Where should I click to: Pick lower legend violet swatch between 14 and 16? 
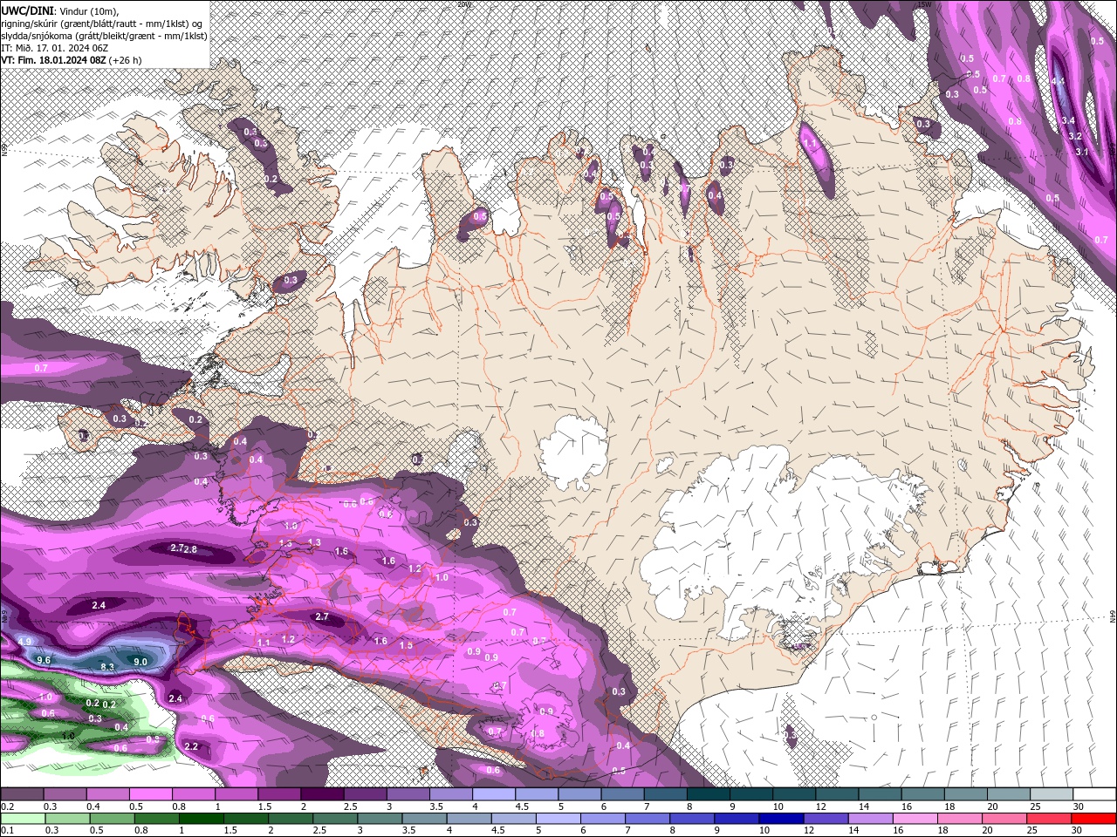[x=869, y=819]
